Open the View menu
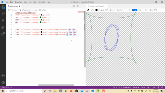Image resolution: width=165 pixels, height=93 pixels. [x=26, y=2]
